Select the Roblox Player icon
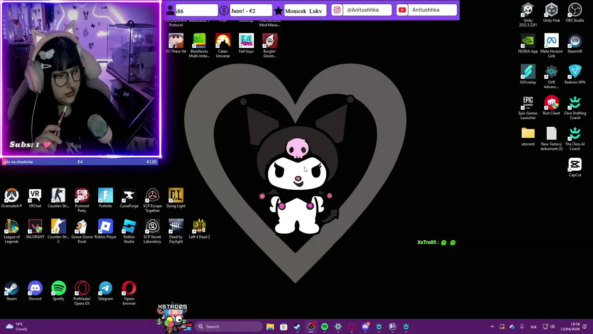The height and width of the screenshot is (334, 593). pos(105,230)
